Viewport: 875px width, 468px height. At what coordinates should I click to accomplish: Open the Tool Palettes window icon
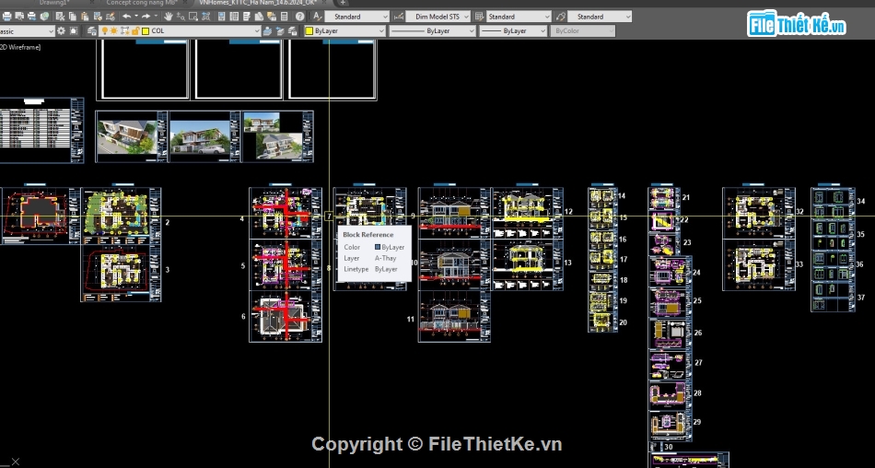[x=247, y=17]
